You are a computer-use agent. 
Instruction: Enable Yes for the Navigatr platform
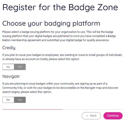[20, 100]
